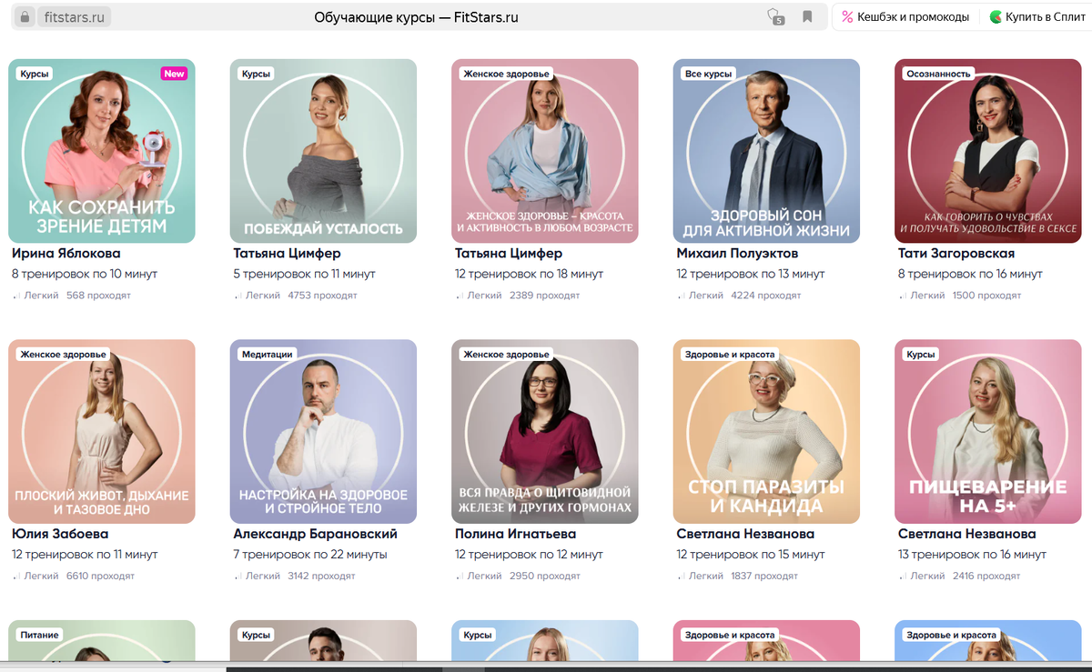Select Осознанность tag on Тати Загоровская card
The width and height of the screenshot is (1092, 672).
tap(939, 74)
